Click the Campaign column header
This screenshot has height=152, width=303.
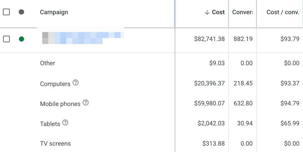54,12
